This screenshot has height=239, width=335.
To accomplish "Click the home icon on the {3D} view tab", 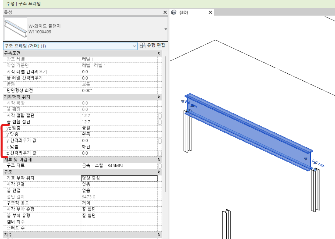I will coord(174,12).
